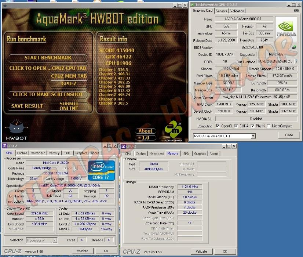Click the GPU Clock 1200 MHz field
Image resolution: width=303 pixels, height=257 pixels.
224,104
